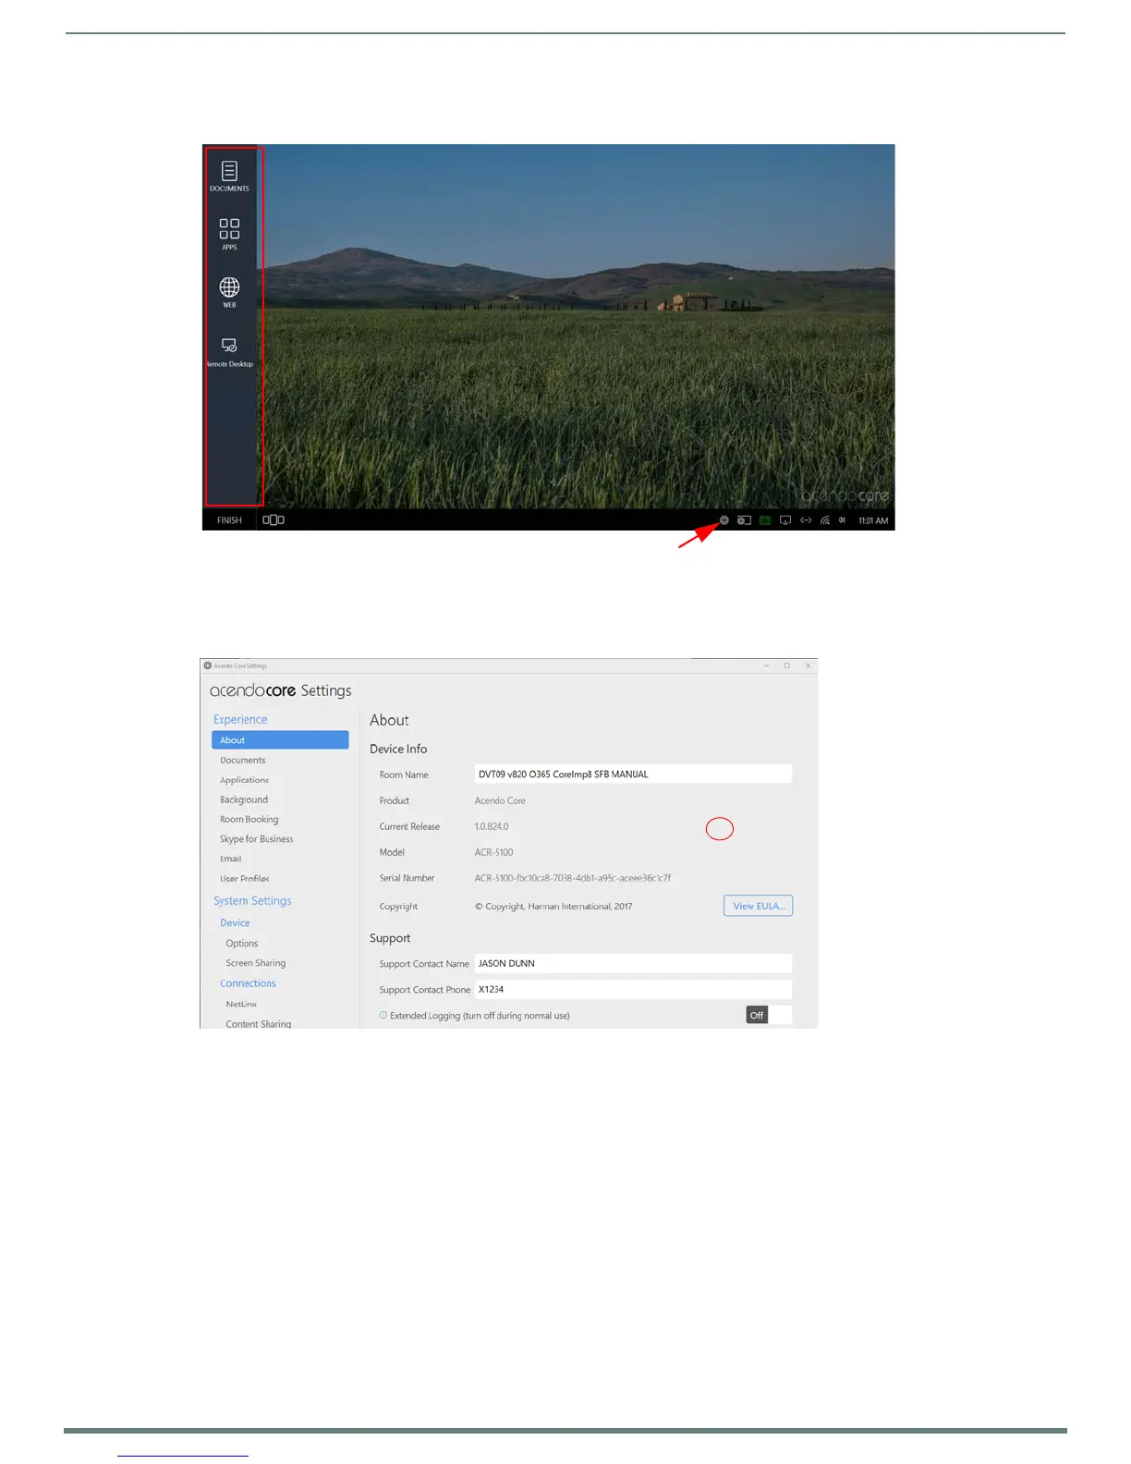
Task: Click the 11:01 AM clock
Action: click(873, 520)
